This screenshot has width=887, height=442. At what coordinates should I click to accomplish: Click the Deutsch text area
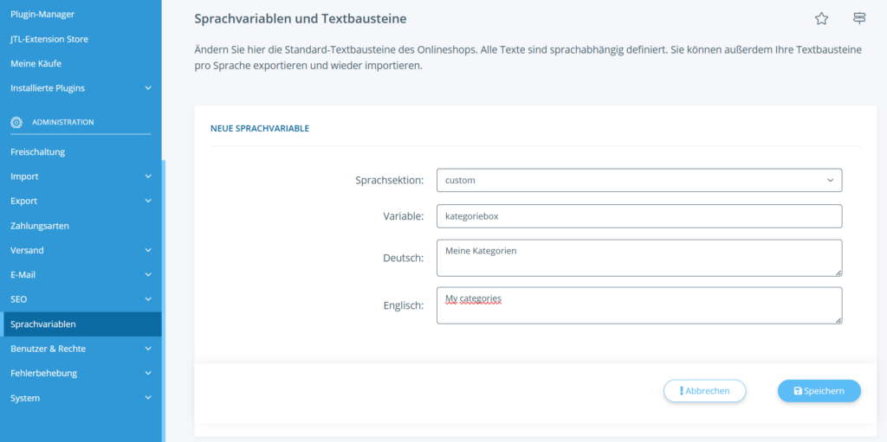pos(639,258)
